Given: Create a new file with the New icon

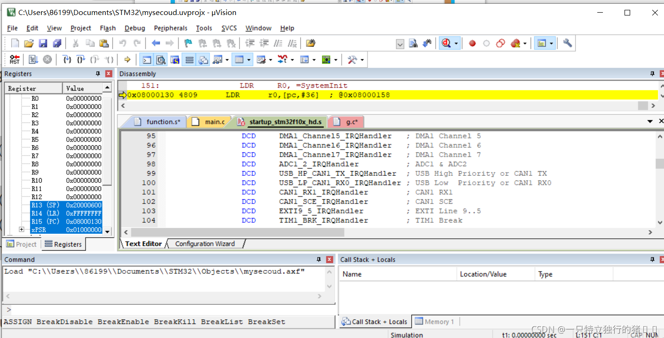Looking at the screenshot, I should (x=15, y=44).
